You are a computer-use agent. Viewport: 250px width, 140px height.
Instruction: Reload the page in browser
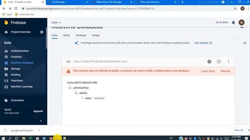coord(16,9)
